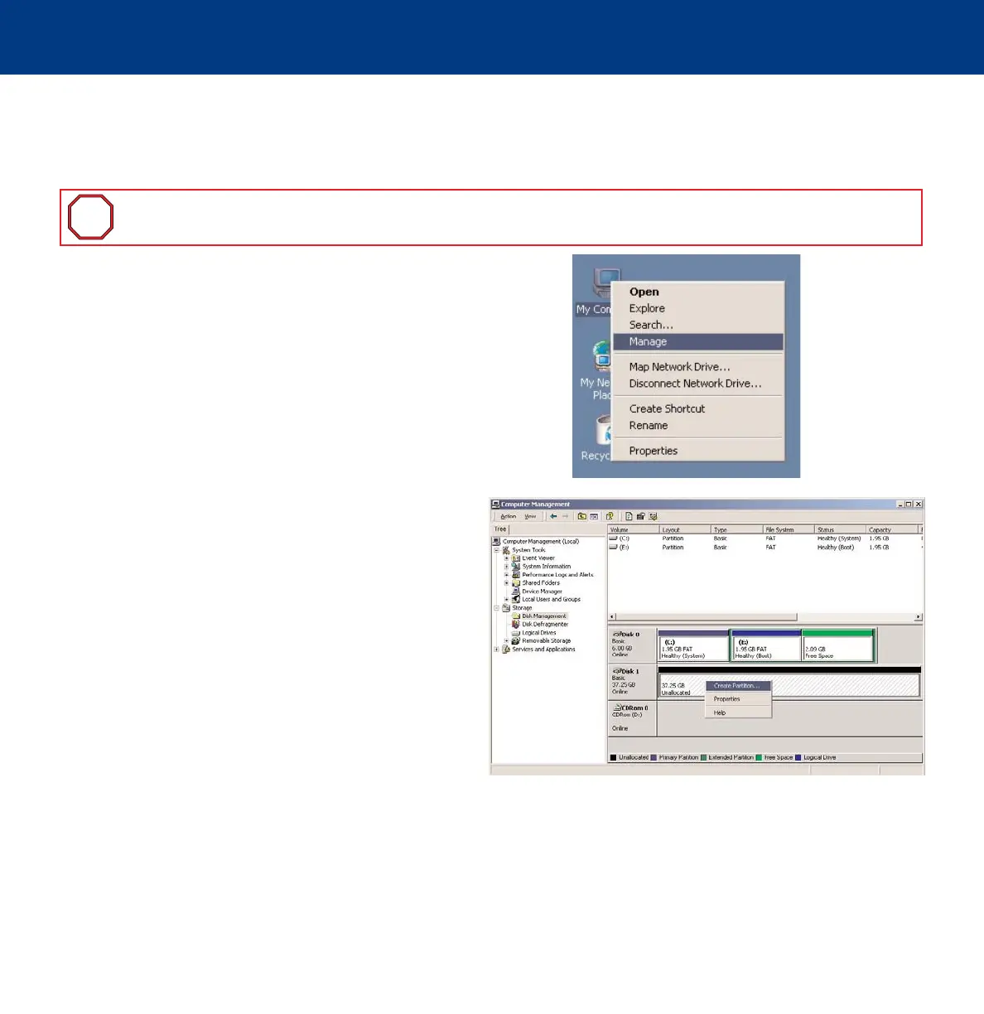The height and width of the screenshot is (1014, 984).
Task: Click the Disk 1 icon label
Action: (x=625, y=671)
